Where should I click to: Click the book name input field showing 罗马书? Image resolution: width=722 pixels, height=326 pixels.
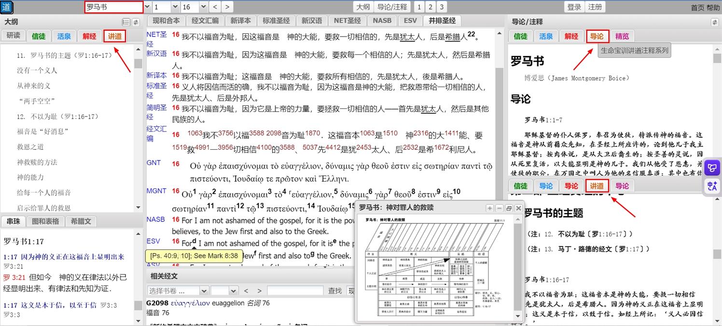114,7
